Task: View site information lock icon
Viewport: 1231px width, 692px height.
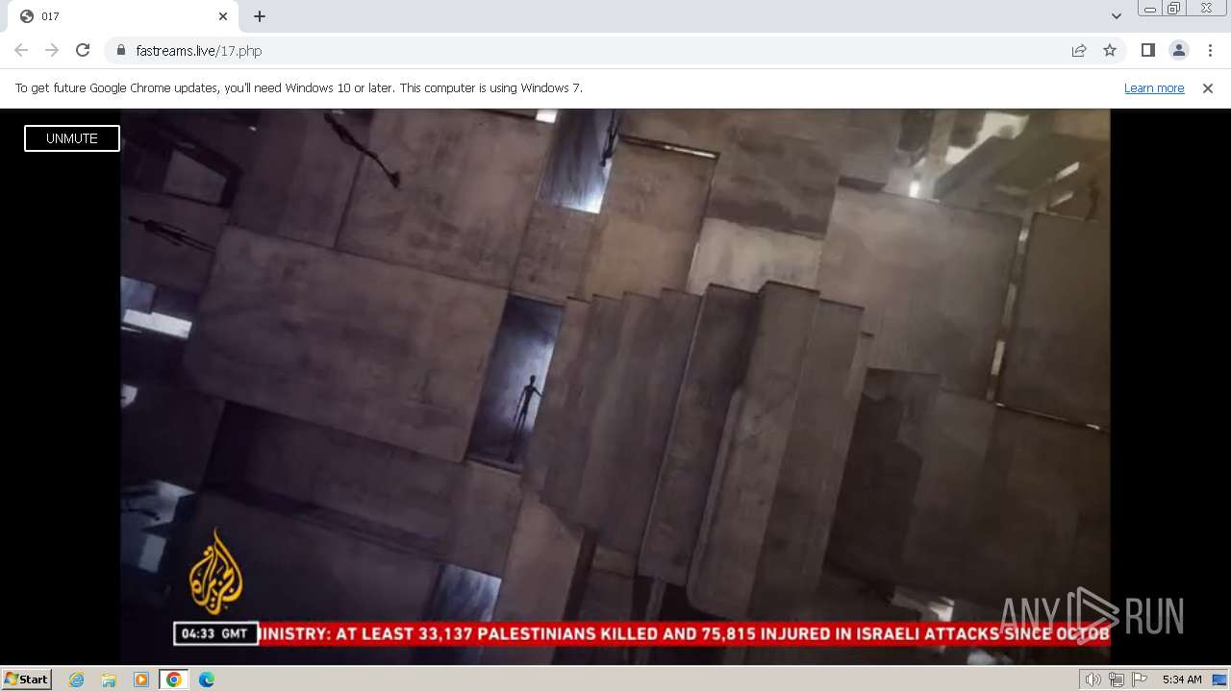Action: 120,50
